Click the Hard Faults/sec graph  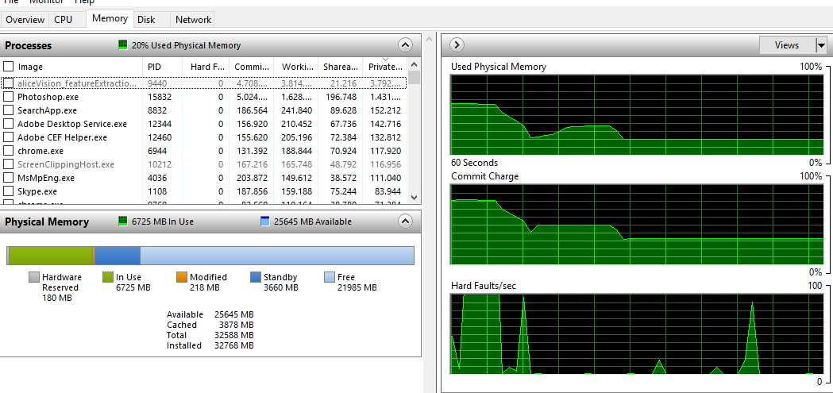(x=636, y=334)
